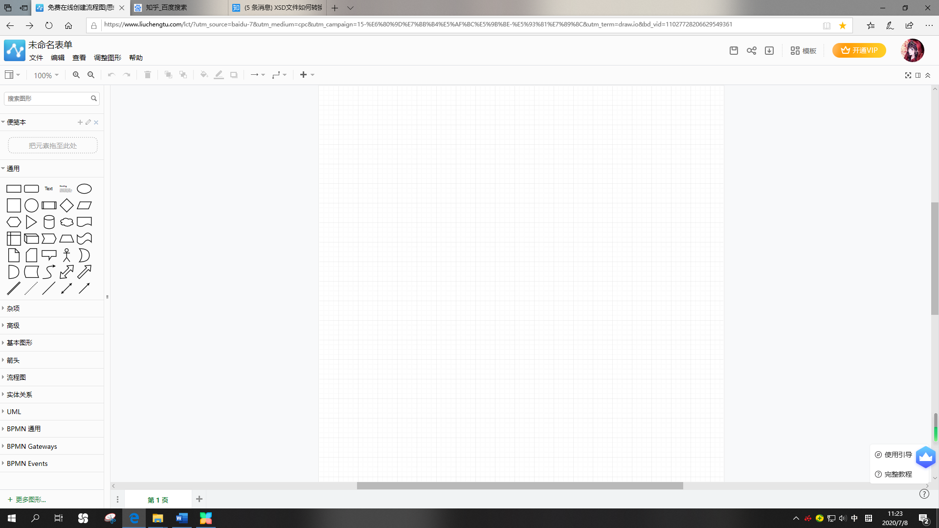This screenshot has width=939, height=528.
Task: Open the 100% zoom level dropdown
Action: coord(46,75)
